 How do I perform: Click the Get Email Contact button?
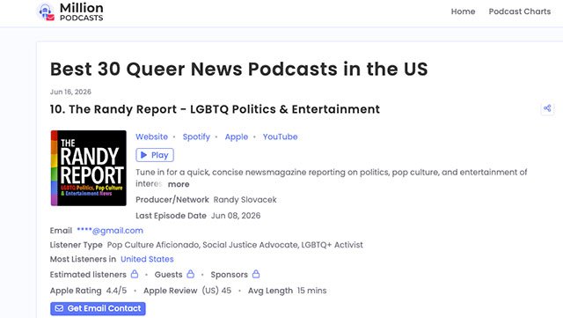pos(98,308)
